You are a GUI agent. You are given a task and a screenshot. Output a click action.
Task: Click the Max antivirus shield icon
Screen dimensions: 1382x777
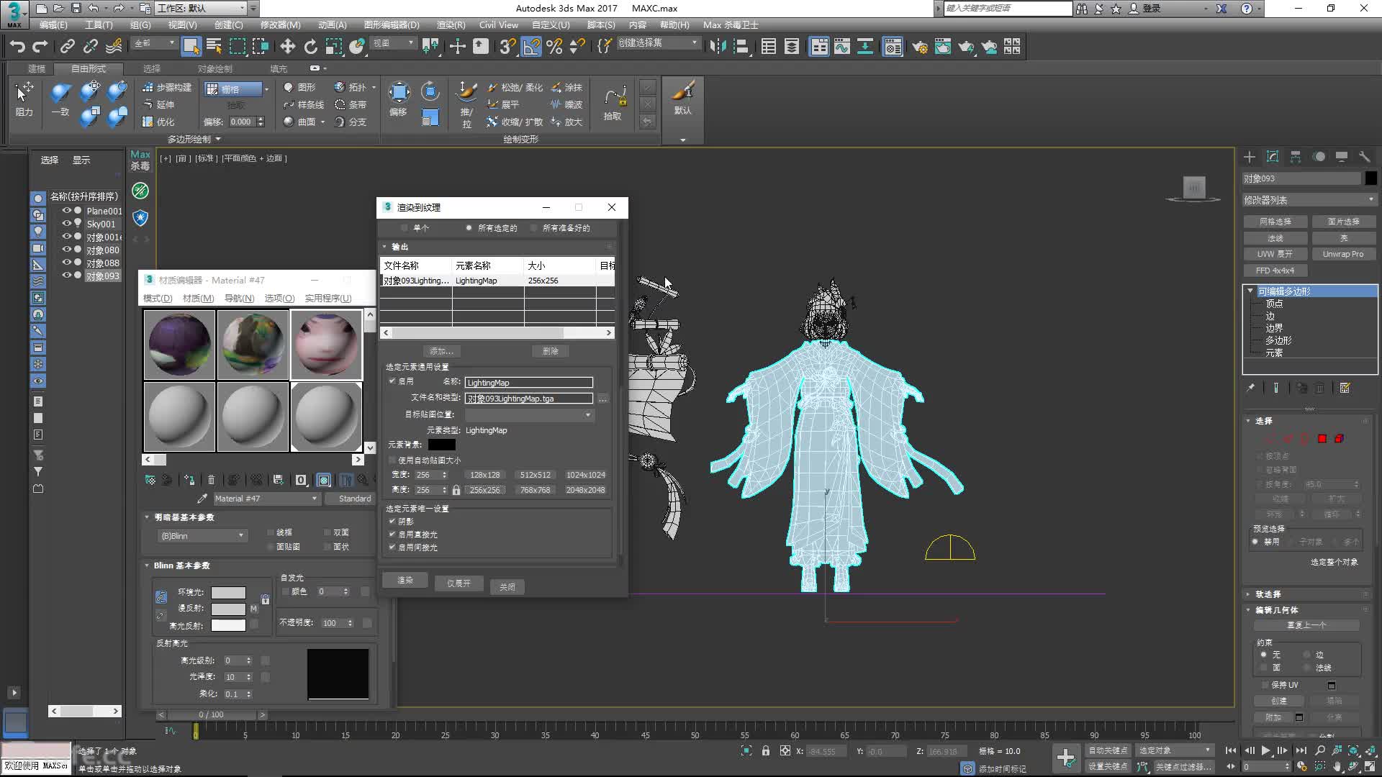(x=140, y=217)
